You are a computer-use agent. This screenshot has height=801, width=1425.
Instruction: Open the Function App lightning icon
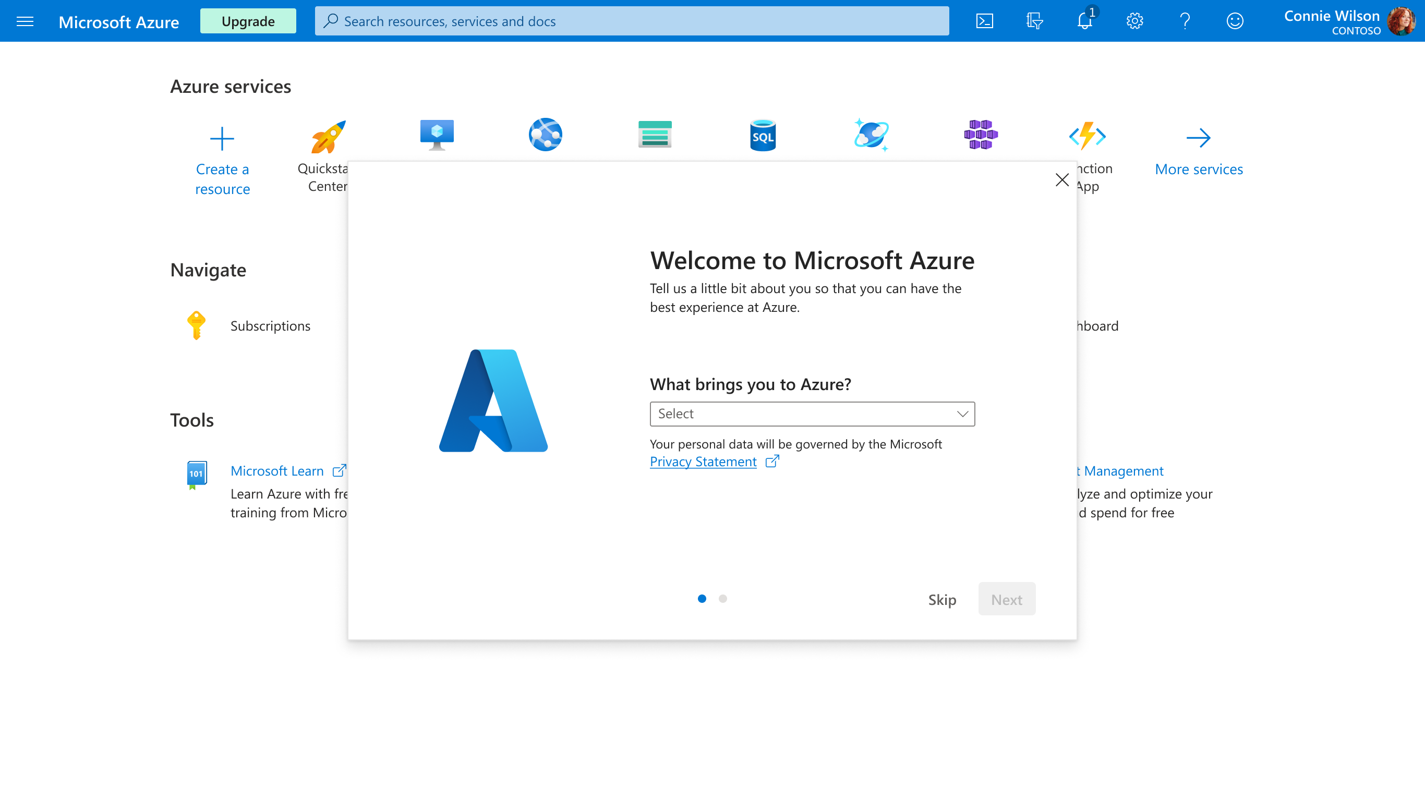(x=1087, y=135)
